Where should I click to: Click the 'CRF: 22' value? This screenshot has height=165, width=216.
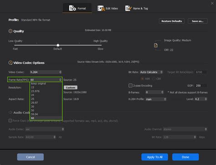point(169,50)
